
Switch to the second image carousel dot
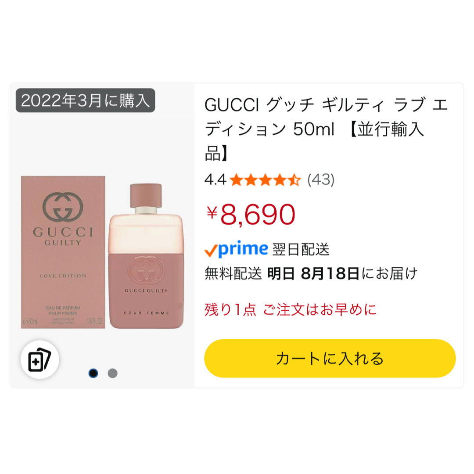click(113, 373)
